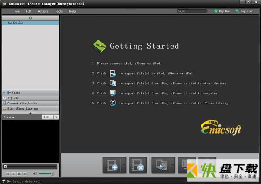Image resolution: width=261 pixels, height=184 pixels.
Task: Open the import button's dropdown arrow
Action: tap(124, 165)
